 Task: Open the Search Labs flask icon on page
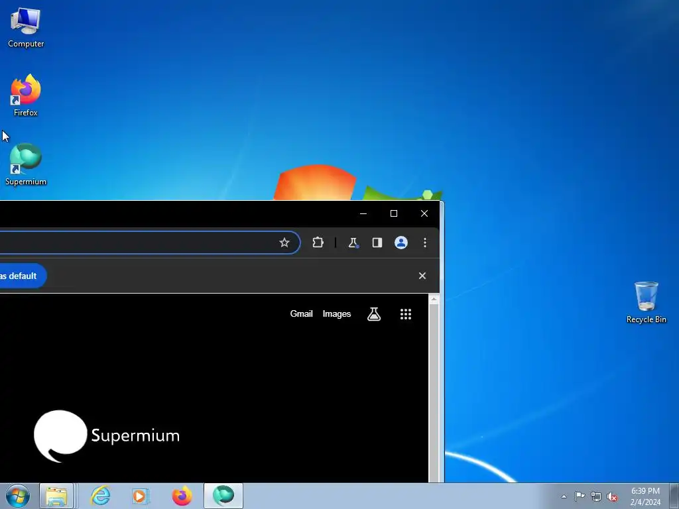tap(374, 314)
